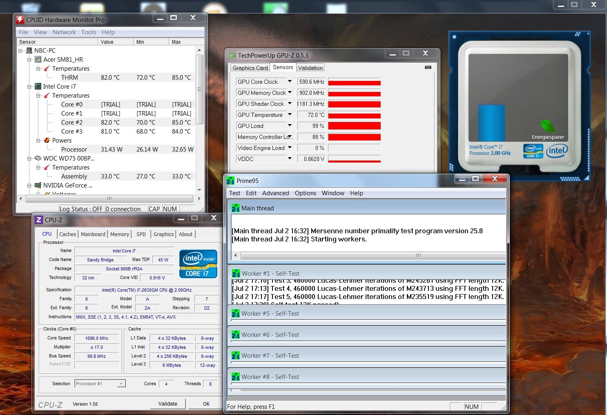The height and width of the screenshot is (415, 607).
Task: Click CPUID Hardware Monitor Pro title icon
Action: pyautogui.click(x=20, y=20)
